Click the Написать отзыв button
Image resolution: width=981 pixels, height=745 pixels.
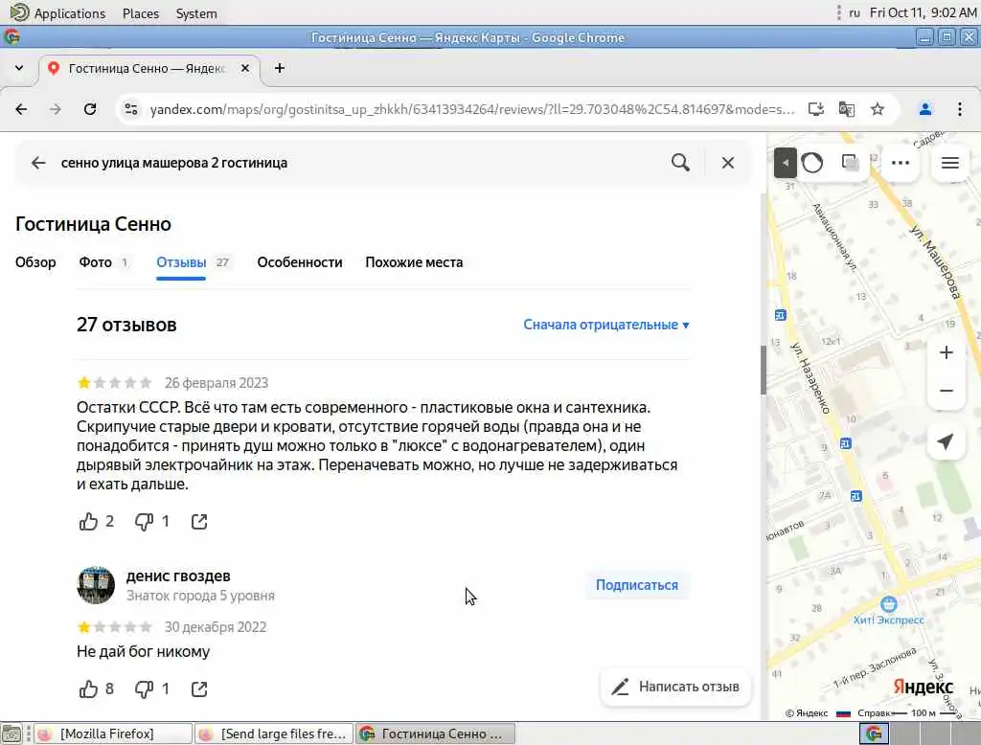pos(675,687)
